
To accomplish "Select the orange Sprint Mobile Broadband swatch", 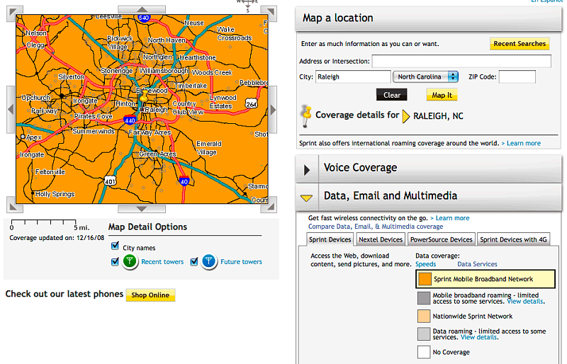I will 425,279.
